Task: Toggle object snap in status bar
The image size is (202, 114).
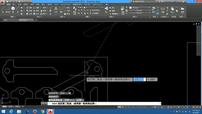Action: tap(151, 107)
